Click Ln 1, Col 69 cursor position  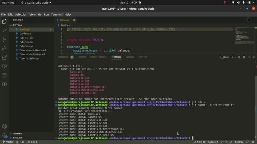pyautogui.click(x=199, y=142)
